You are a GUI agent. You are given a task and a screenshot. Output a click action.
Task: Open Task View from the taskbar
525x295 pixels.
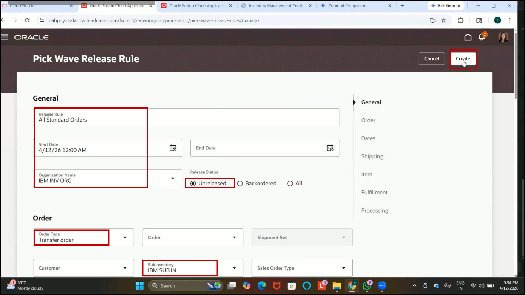point(232,286)
